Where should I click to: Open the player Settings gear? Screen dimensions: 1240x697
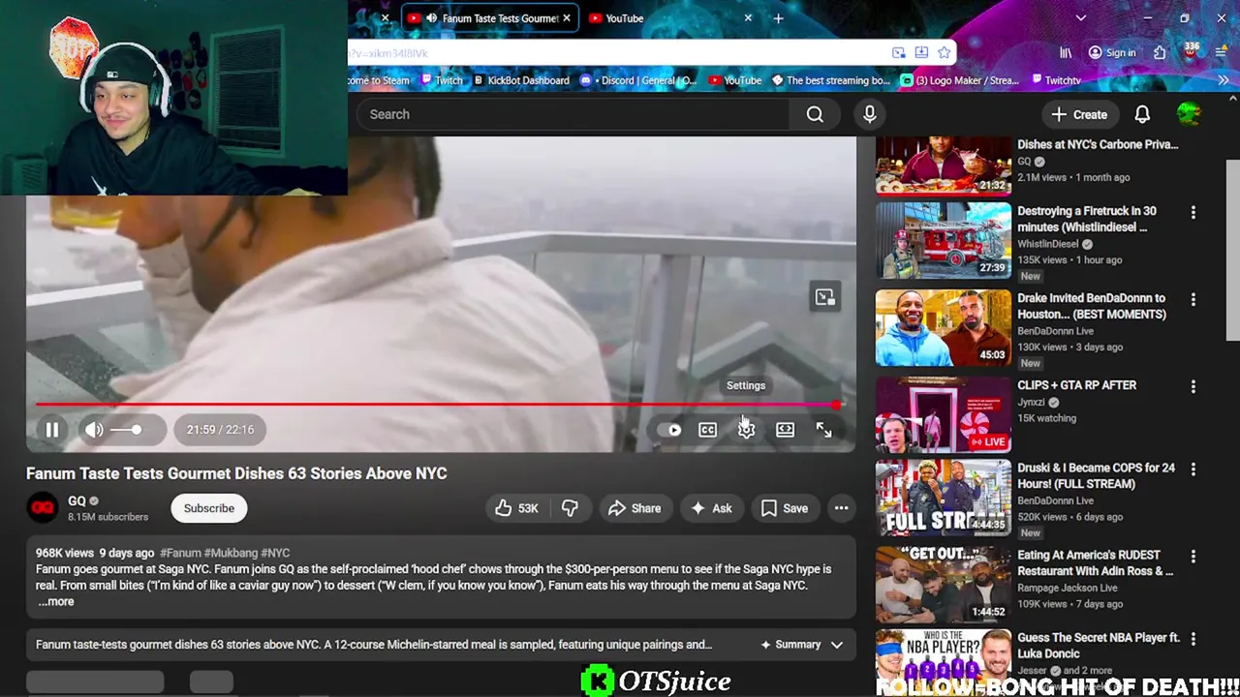746,430
